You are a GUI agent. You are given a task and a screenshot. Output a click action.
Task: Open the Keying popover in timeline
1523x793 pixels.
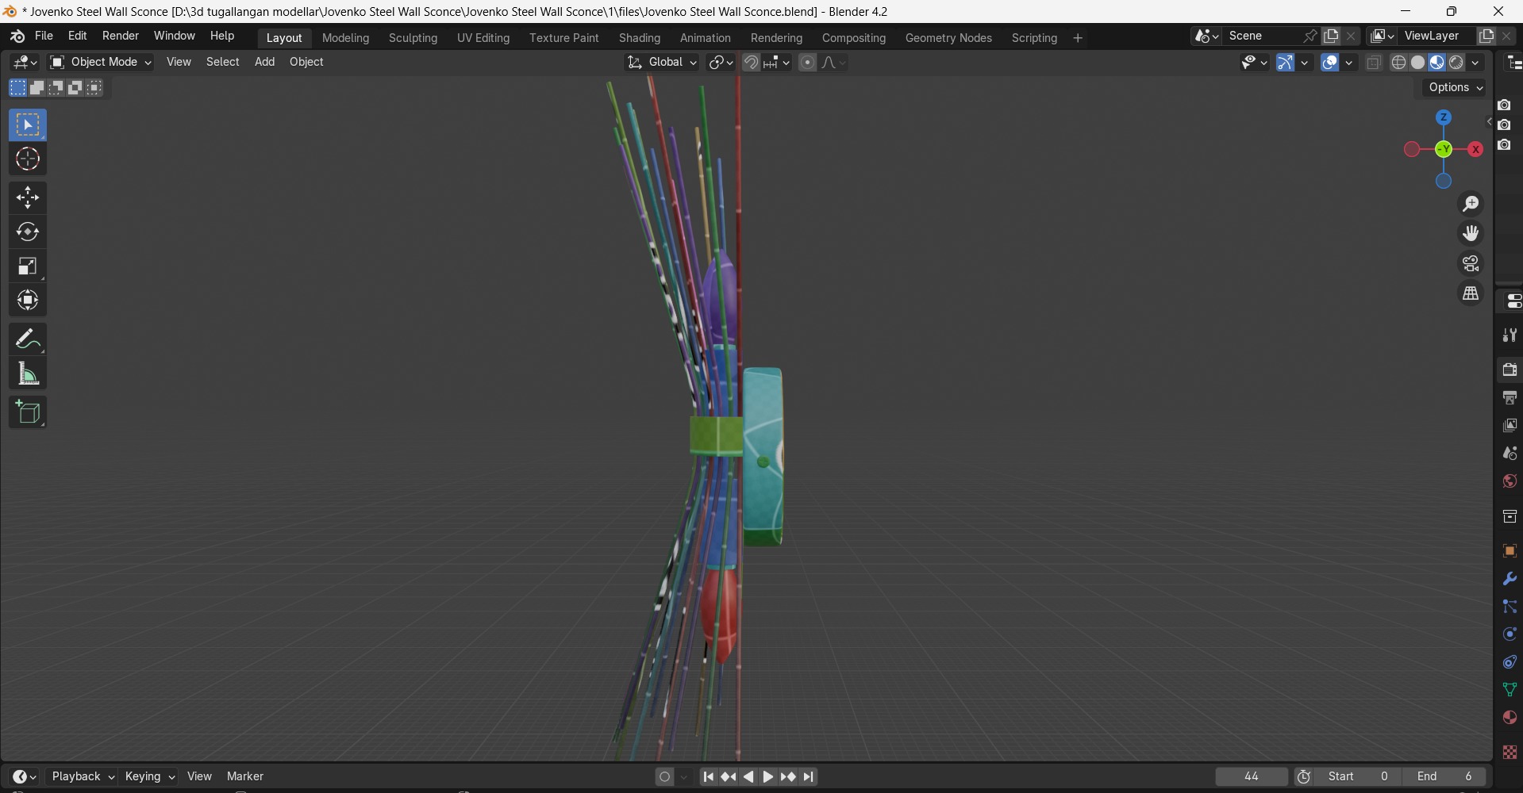coord(149,777)
